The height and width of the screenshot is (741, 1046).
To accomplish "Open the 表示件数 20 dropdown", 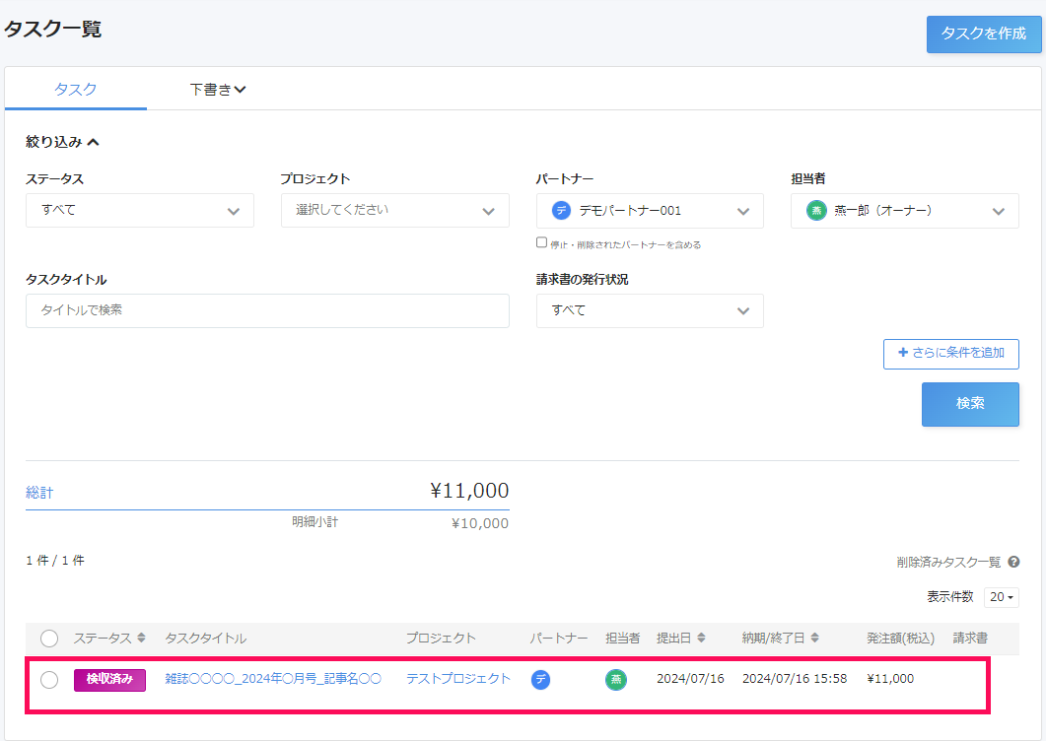I will [1002, 597].
